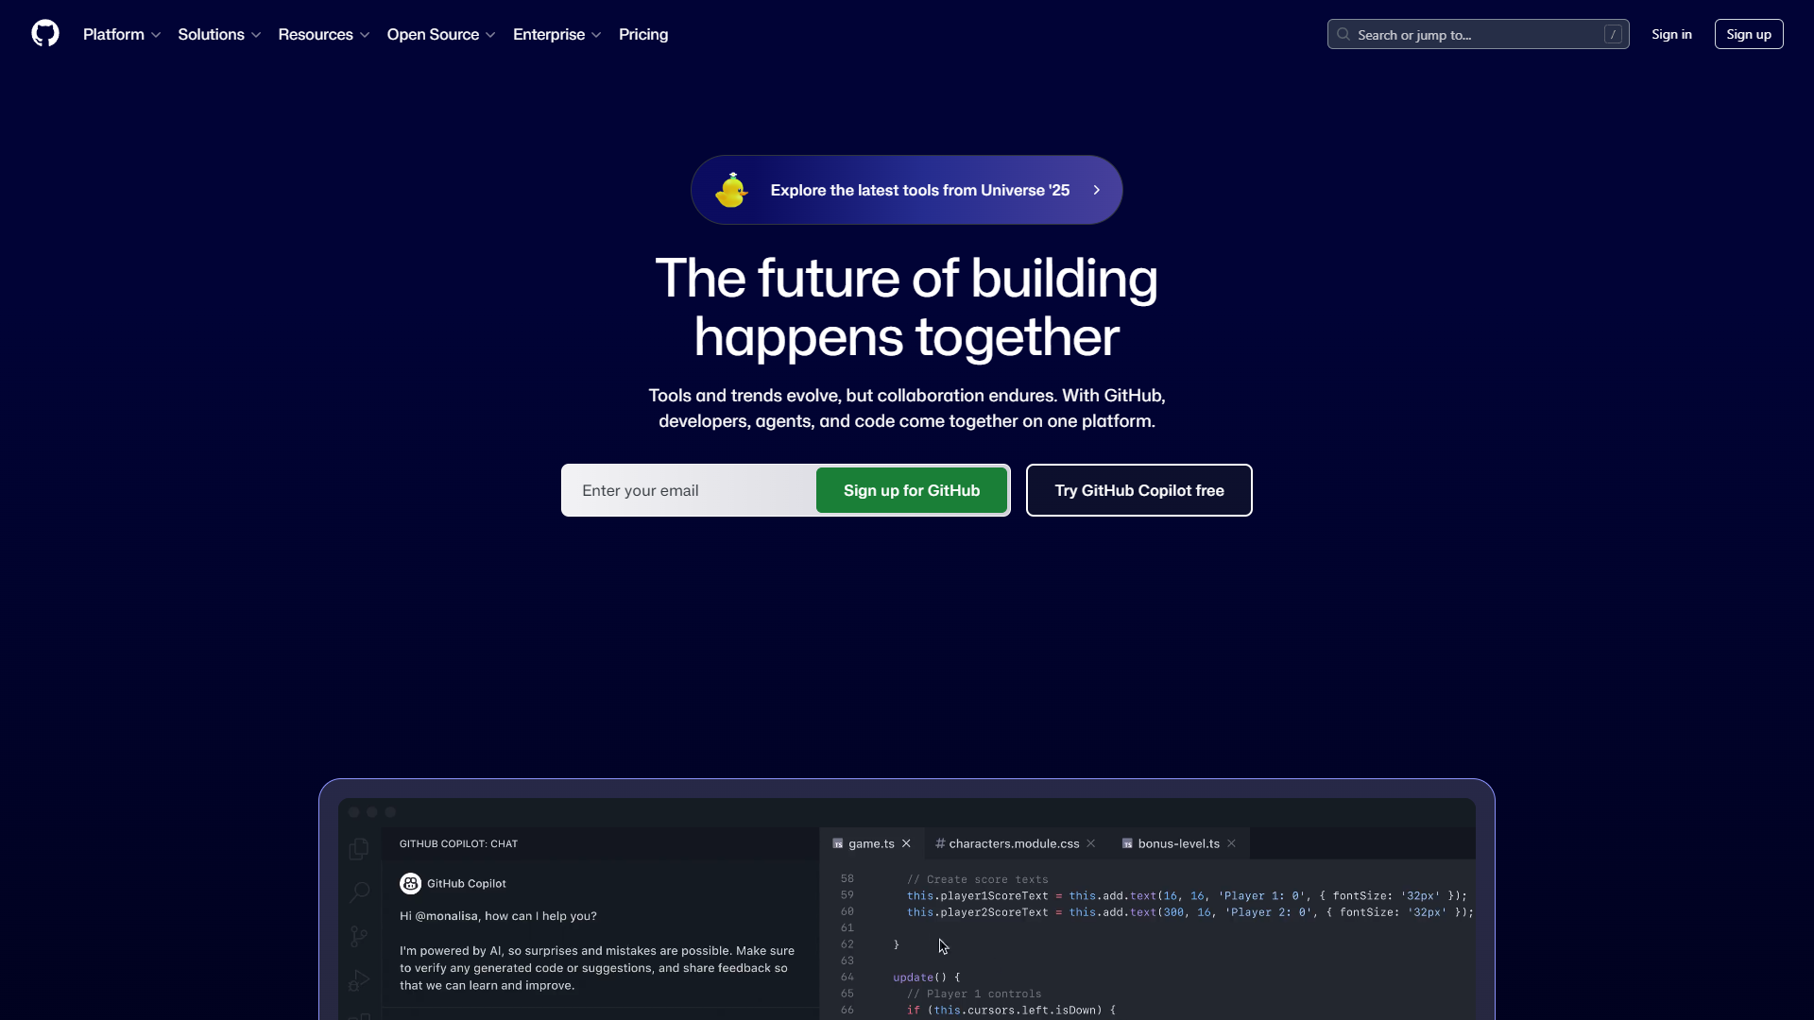The height and width of the screenshot is (1020, 1814).
Task: Open the Source Control sidebar icon
Action: (x=359, y=935)
